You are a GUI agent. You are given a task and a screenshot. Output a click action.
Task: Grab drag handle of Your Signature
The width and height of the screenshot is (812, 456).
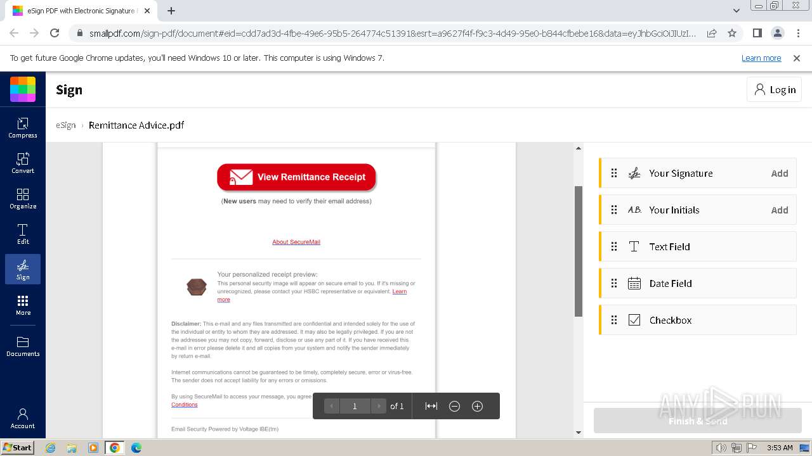pos(614,174)
